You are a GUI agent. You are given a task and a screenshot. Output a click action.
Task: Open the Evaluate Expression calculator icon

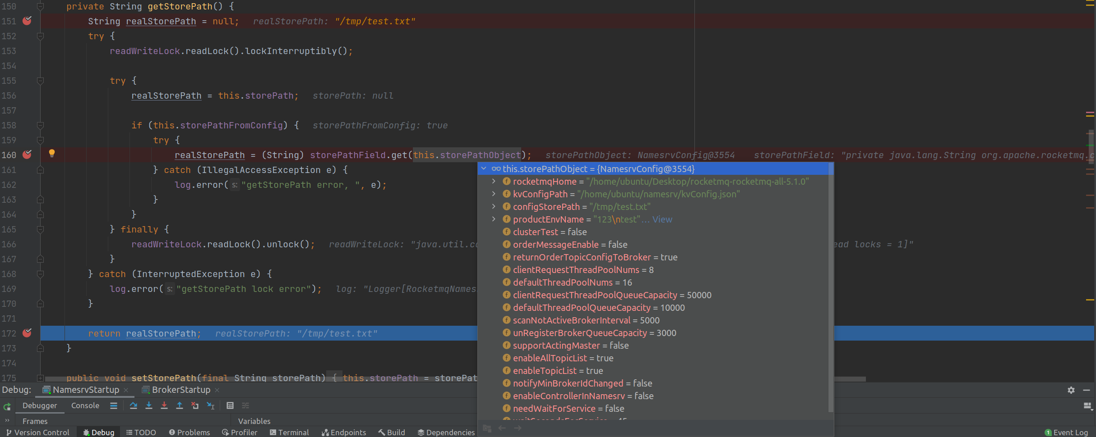click(231, 405)
